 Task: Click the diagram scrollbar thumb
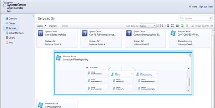pos(188,82)
